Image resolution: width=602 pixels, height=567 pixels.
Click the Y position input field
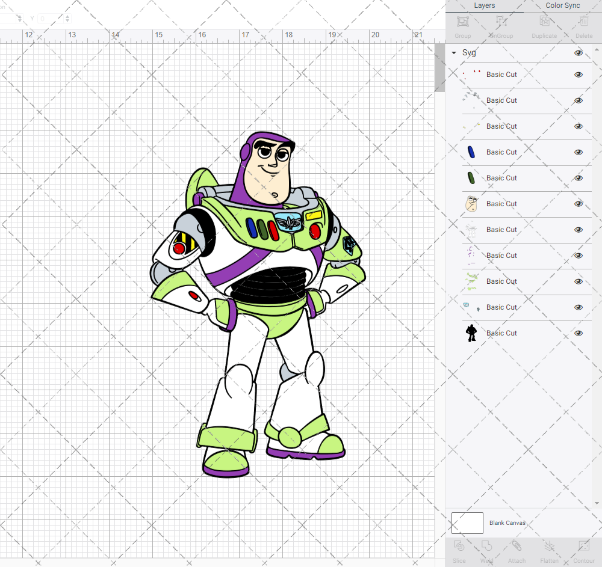click(51, 19)
